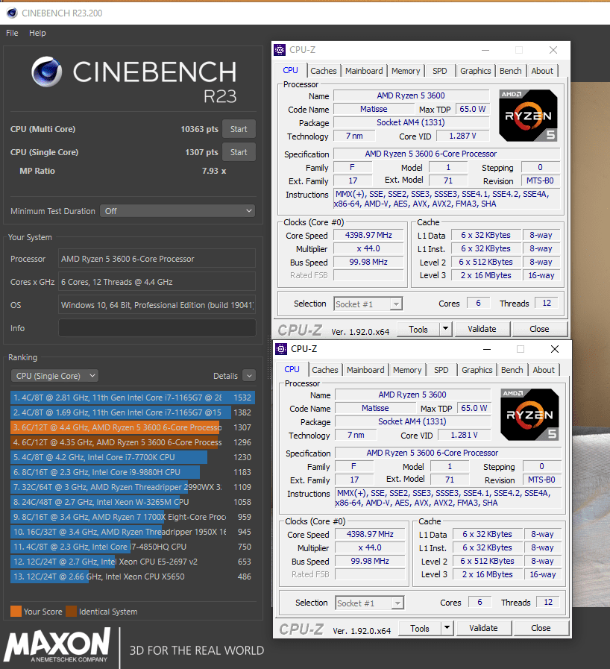This screenshot has height=669, width=610.
Task: Click the orange Your Score legend swatch
Action: (x=16, y=612)
